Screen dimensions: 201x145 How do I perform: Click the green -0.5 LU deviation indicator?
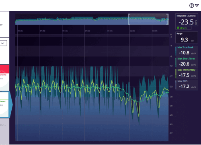[183, 28]
